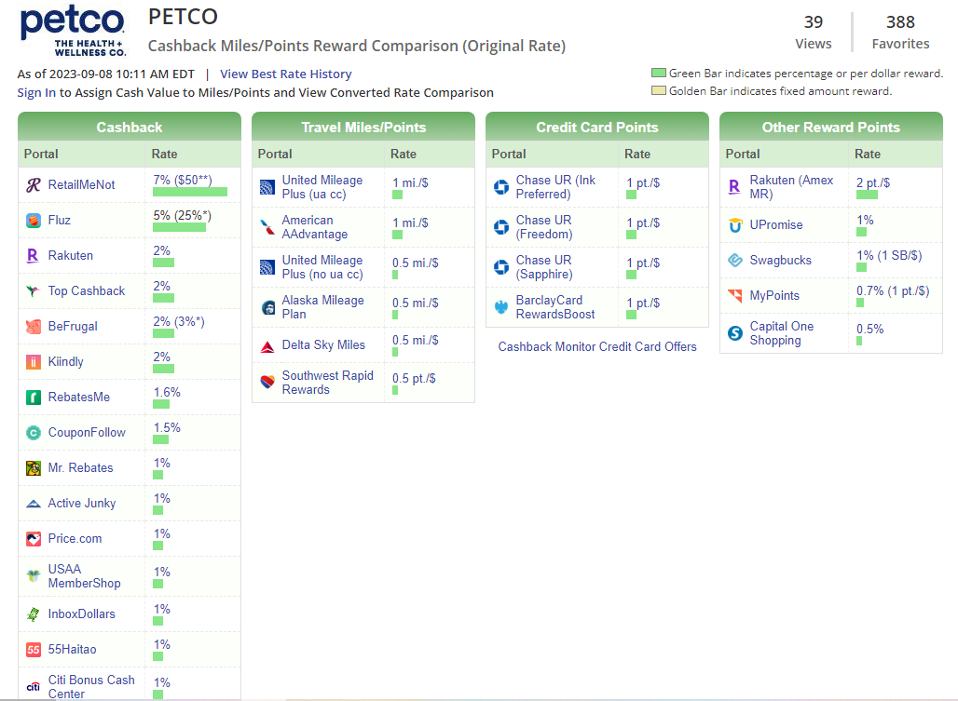Open Cashback Monitor Credit Card Offers
Image resolution: width=958 pixels, height=701 pixels.
click(597, 346)
